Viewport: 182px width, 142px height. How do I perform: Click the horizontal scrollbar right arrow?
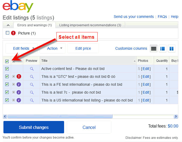click(x=176, y=116)
